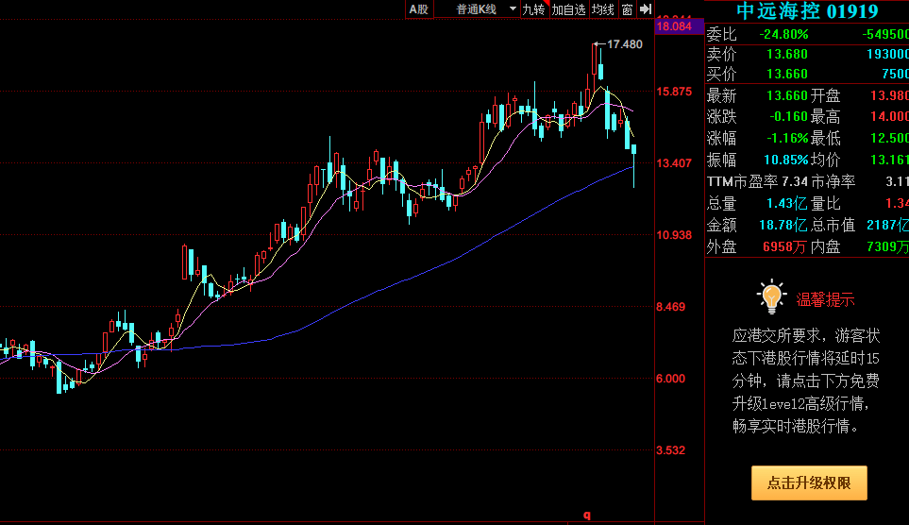Add the stock to watchlist via 加自选

point(569,9)
